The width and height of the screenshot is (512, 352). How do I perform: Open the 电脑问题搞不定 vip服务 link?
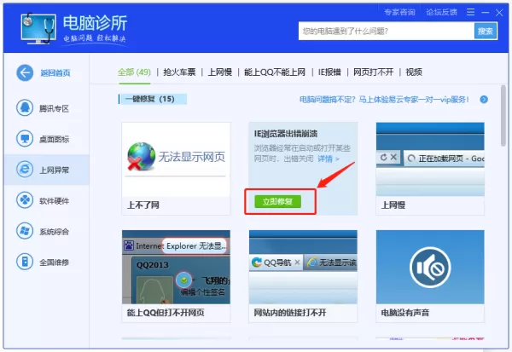(x=384, y=100)
